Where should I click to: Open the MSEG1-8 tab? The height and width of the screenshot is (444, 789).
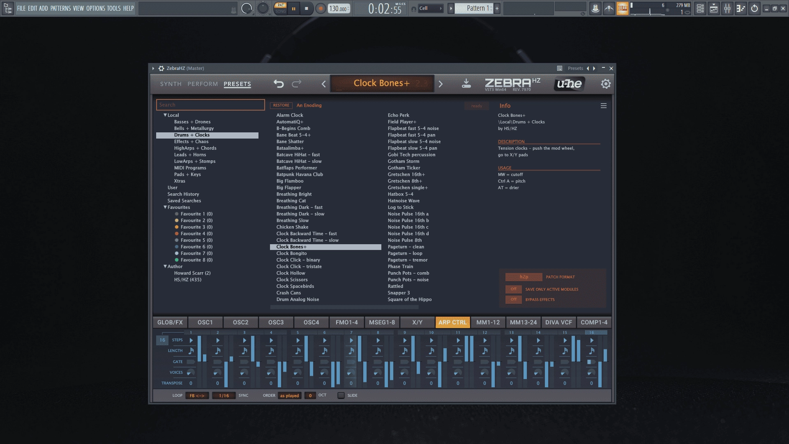pos(382,322)
